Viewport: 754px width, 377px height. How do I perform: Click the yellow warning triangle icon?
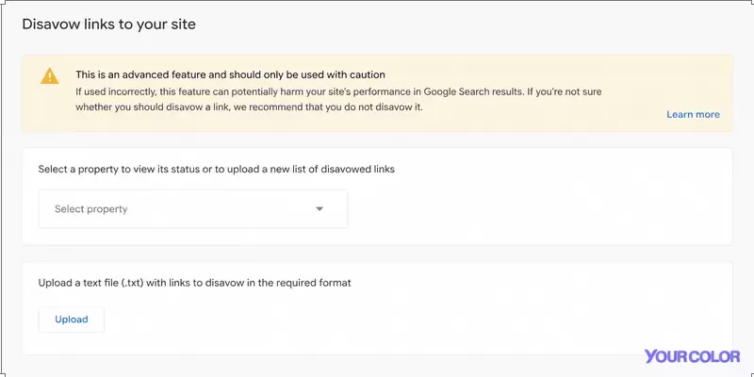coord(50,76)
